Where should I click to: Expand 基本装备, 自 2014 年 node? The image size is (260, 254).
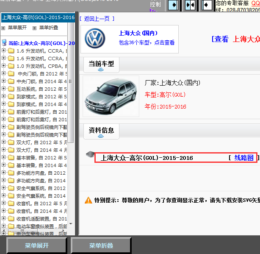coord(3,165)
